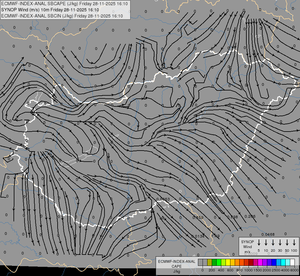Click the ECMWF-INDEX-ANAL label in CAPE legend
The height and width of the screenshot is (276, 300).
[177, 262]
